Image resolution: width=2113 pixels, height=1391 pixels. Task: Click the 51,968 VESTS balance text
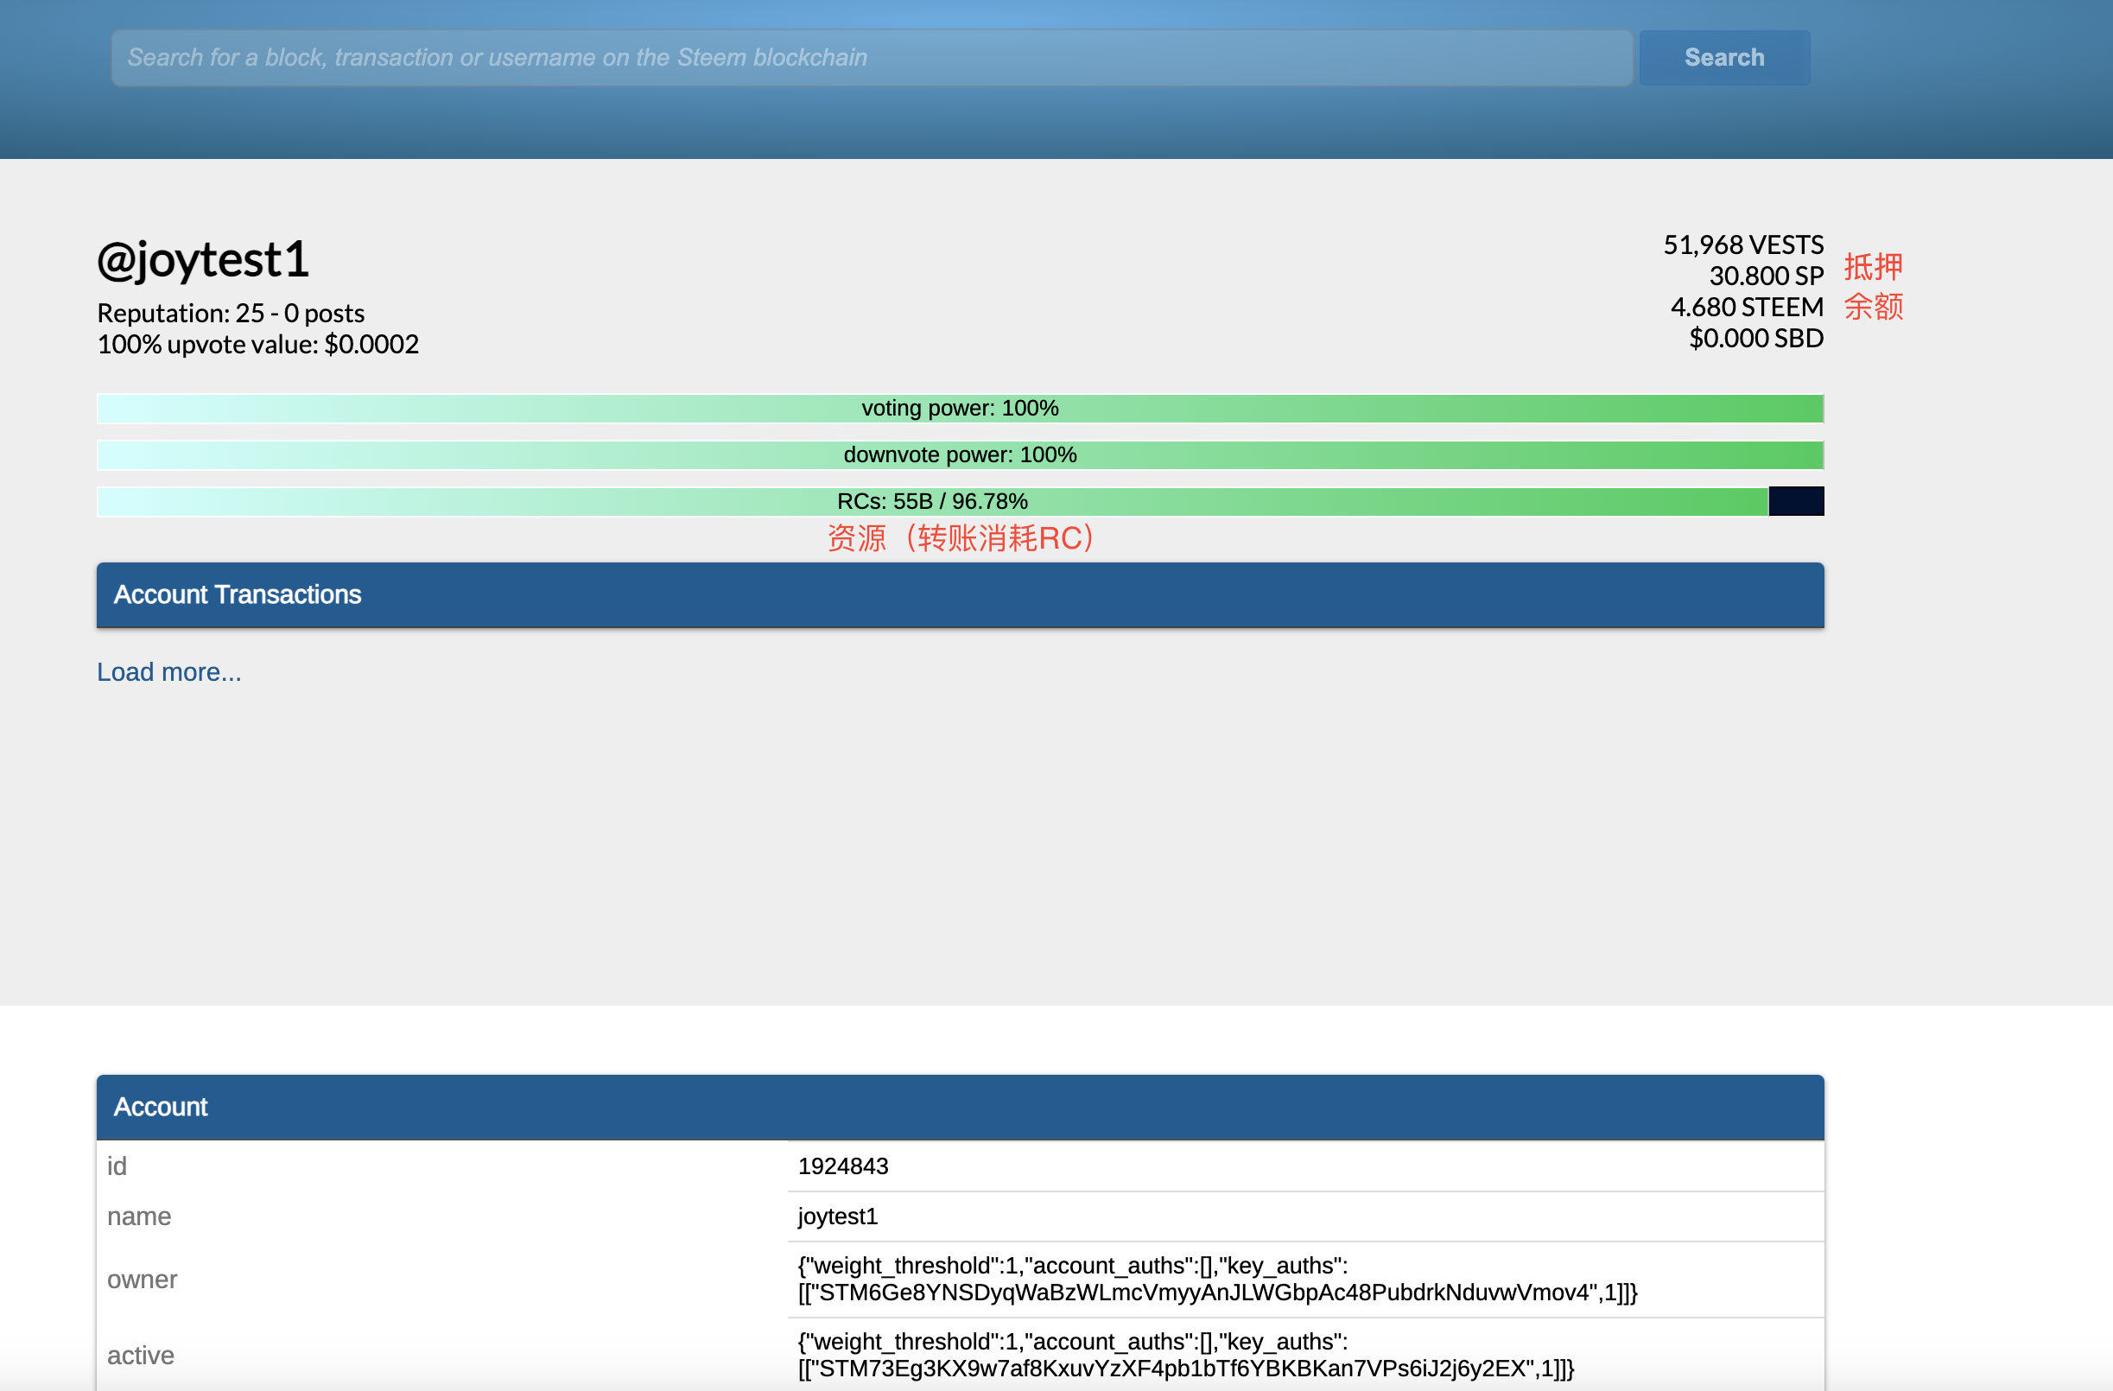pyautogui.click(x=1742, y=245)
